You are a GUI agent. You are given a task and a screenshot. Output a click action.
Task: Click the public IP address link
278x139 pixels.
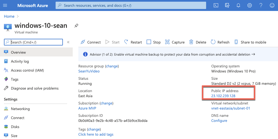tap(223, 96)
